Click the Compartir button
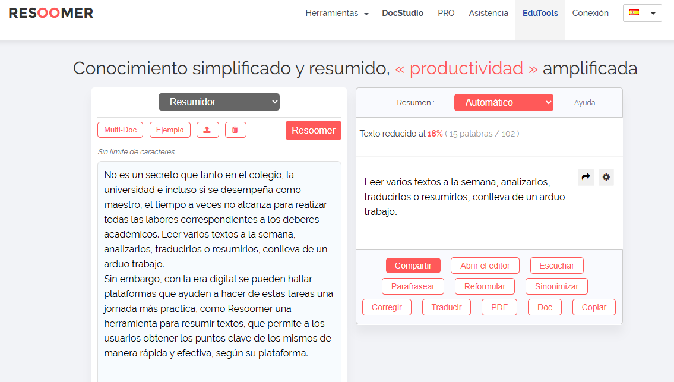The width and height of the screenshot is (674, 382). pos(413,266)
